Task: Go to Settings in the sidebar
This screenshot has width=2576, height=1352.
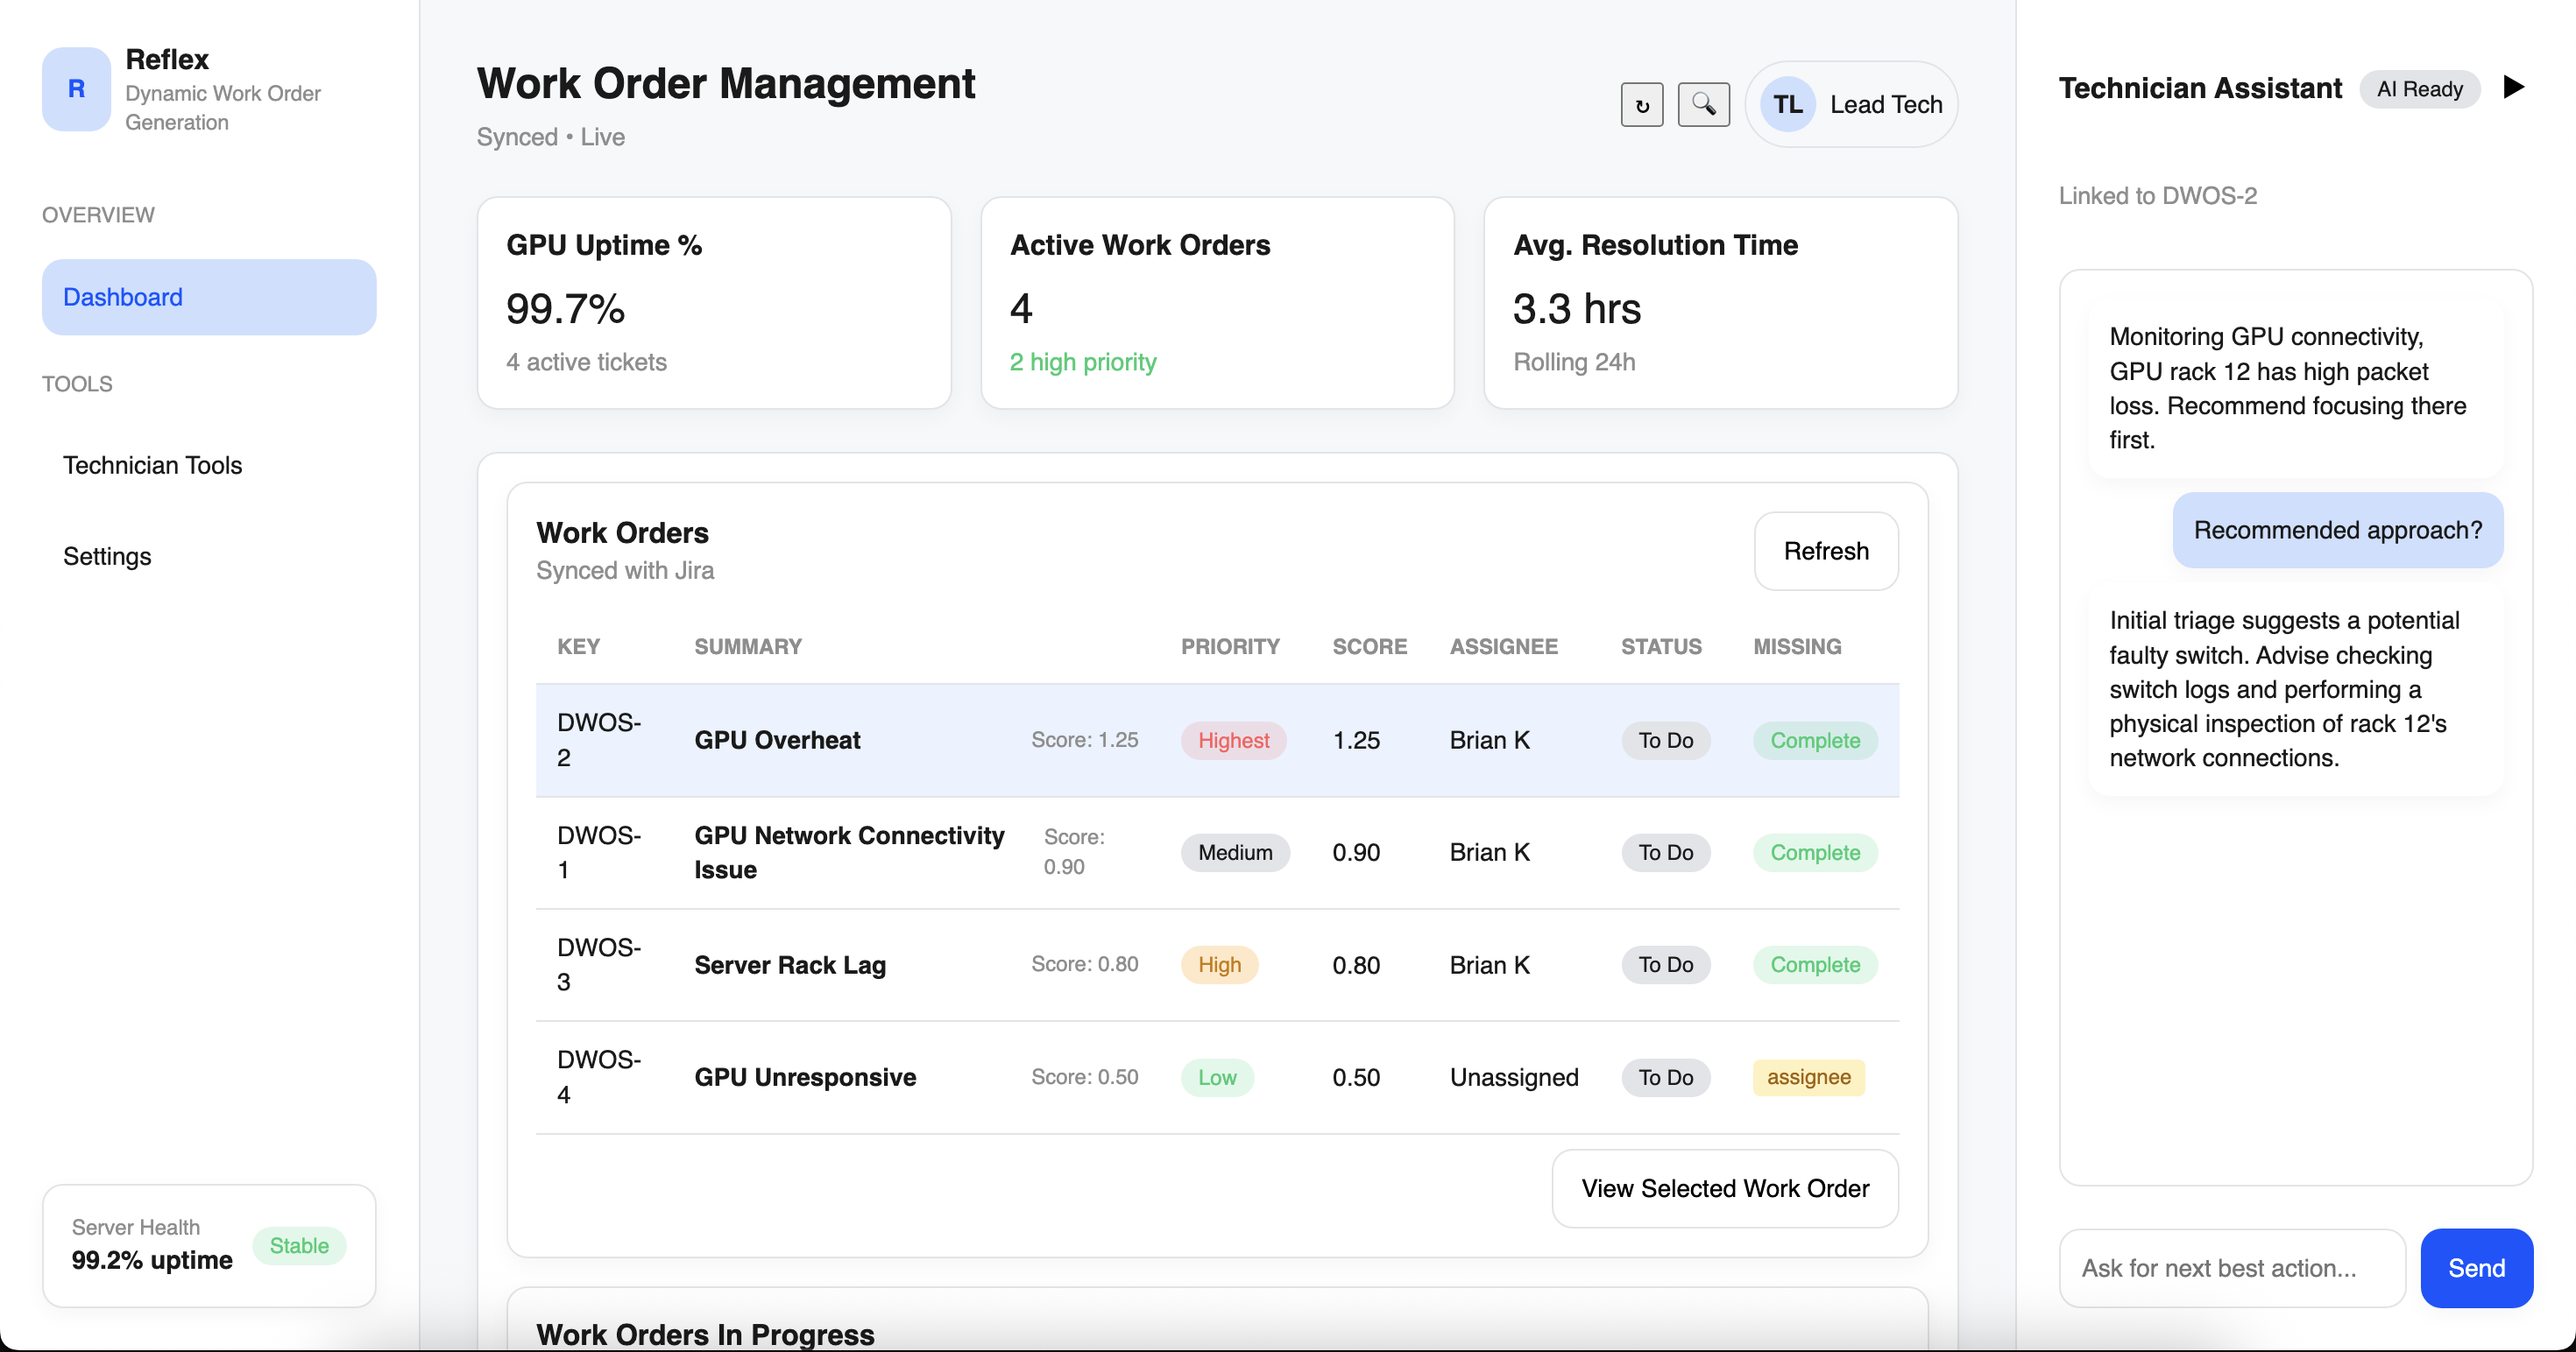Action: [107, 555]
